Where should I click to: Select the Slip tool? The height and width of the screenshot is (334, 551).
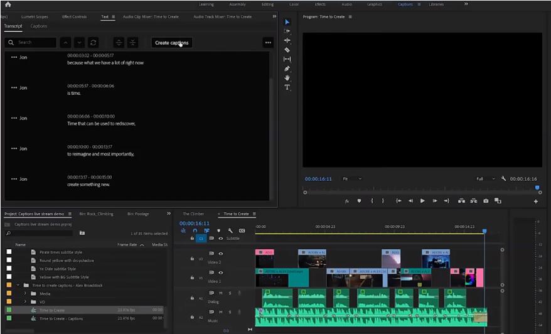(287, 59)
